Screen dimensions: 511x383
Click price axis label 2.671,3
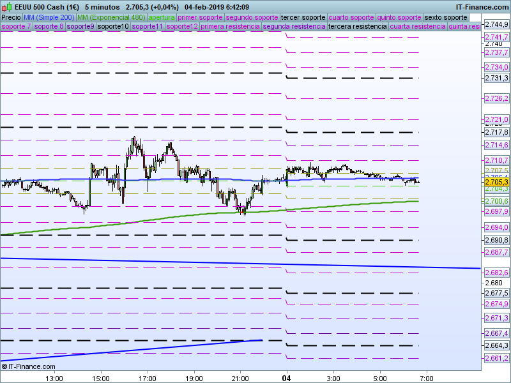click(x=496, y=318)
